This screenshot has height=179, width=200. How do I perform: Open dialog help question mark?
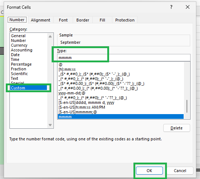171,7
